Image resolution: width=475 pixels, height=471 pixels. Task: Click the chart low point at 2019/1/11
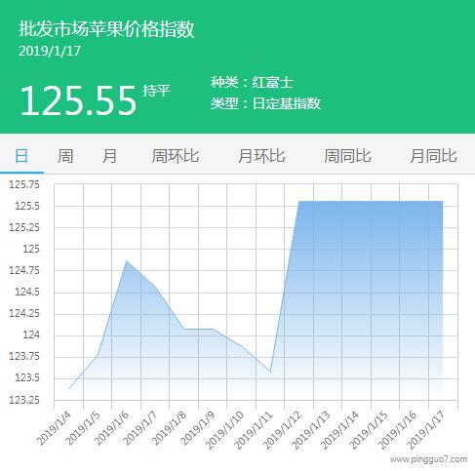click(x=270, y=372)
